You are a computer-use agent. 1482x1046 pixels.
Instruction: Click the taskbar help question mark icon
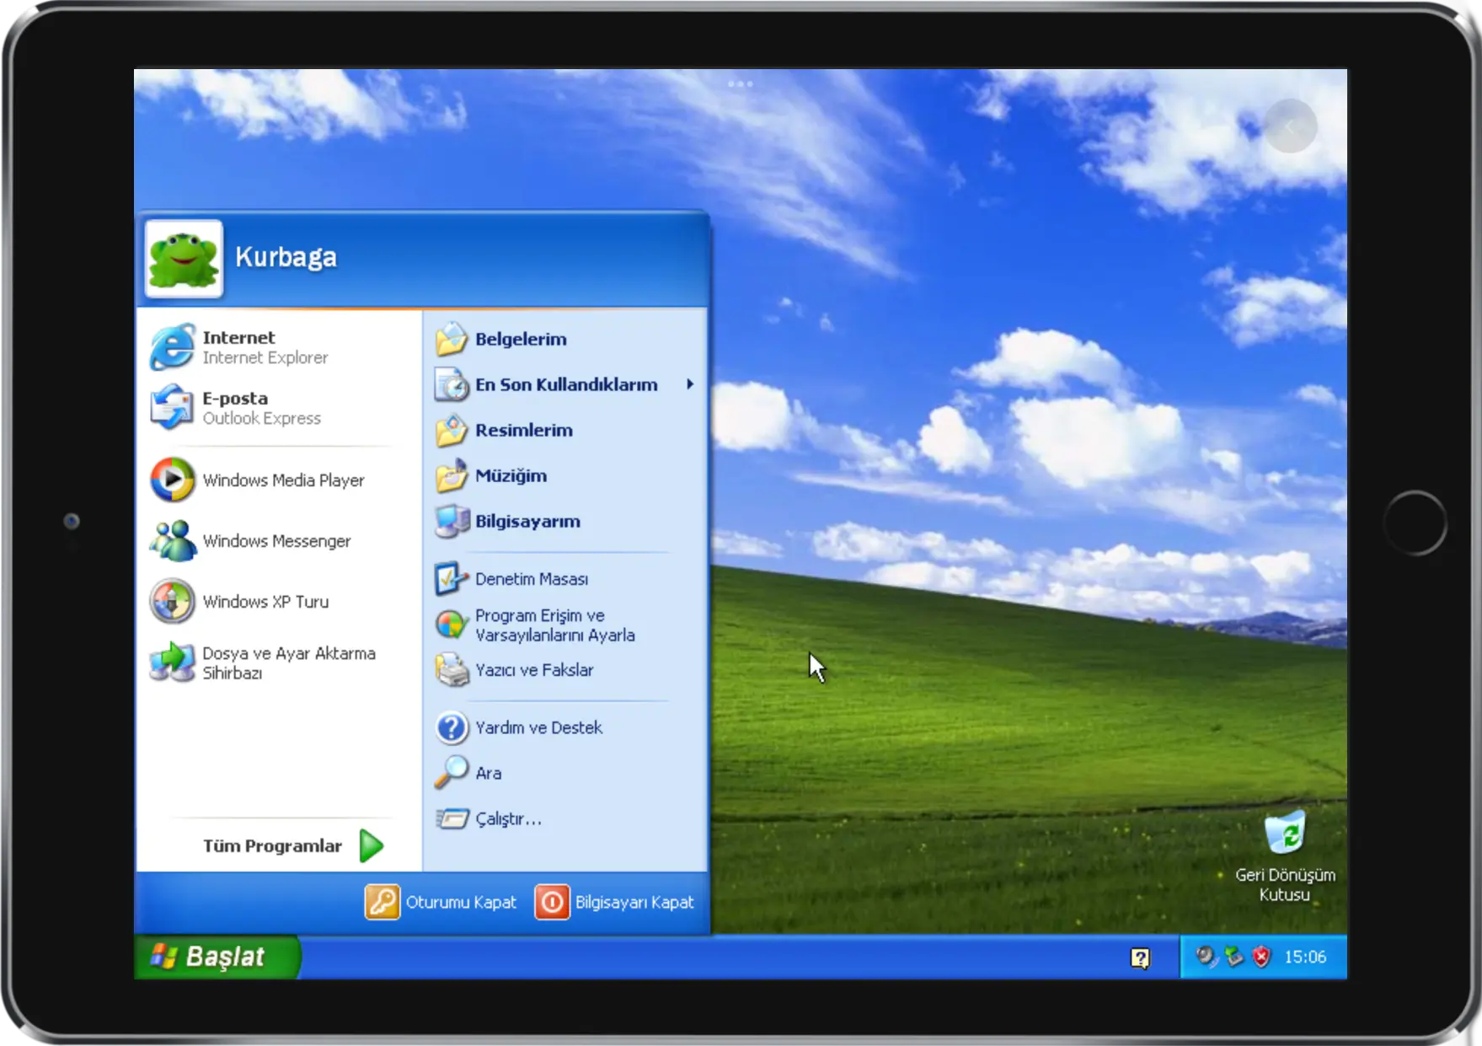coord(1140,957)
